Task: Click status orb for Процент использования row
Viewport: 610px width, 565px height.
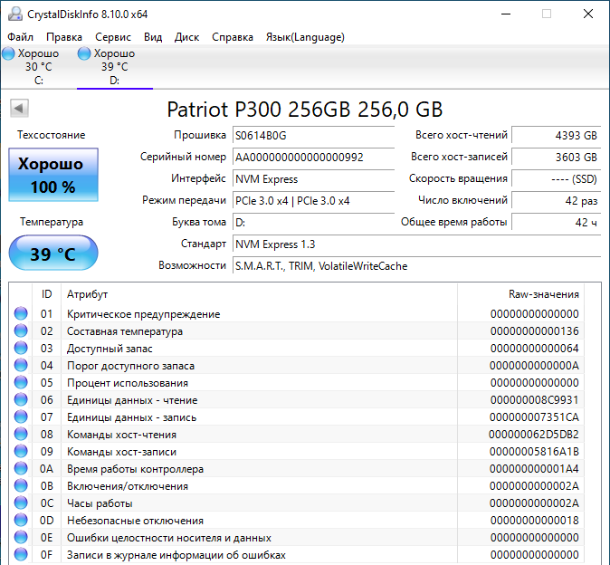Action: click(21, 383)
